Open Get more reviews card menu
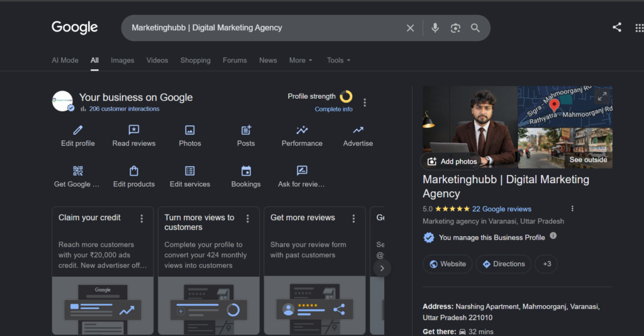 click(x=353, y=218)
